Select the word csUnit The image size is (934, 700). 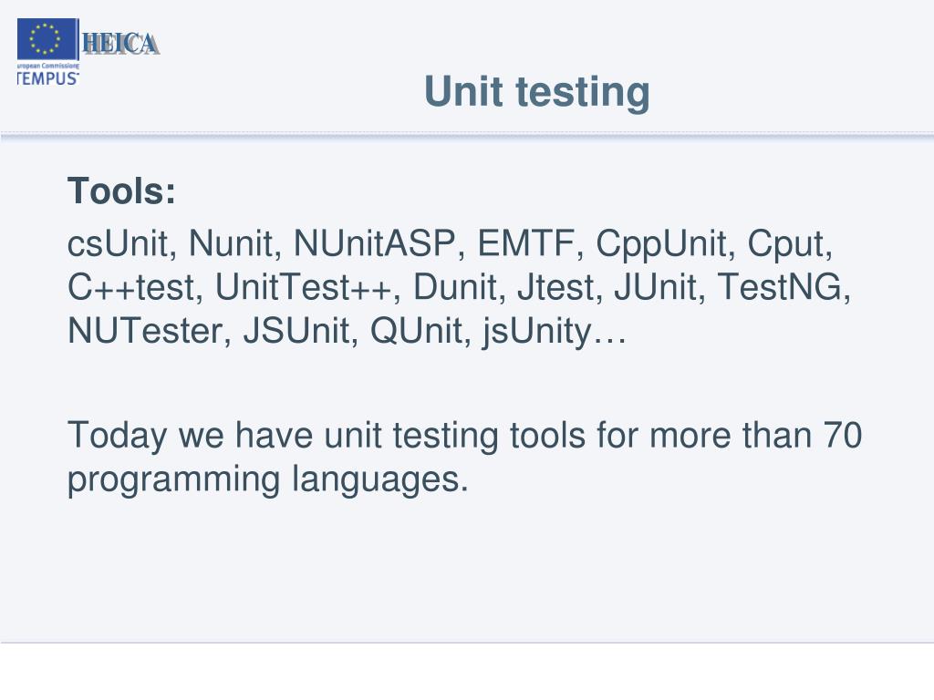coord(118,242)
